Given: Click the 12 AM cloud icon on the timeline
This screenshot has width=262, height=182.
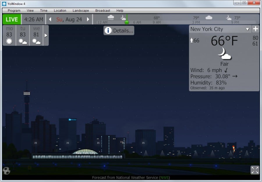Looking at the screenshot, I should point(111,17).
